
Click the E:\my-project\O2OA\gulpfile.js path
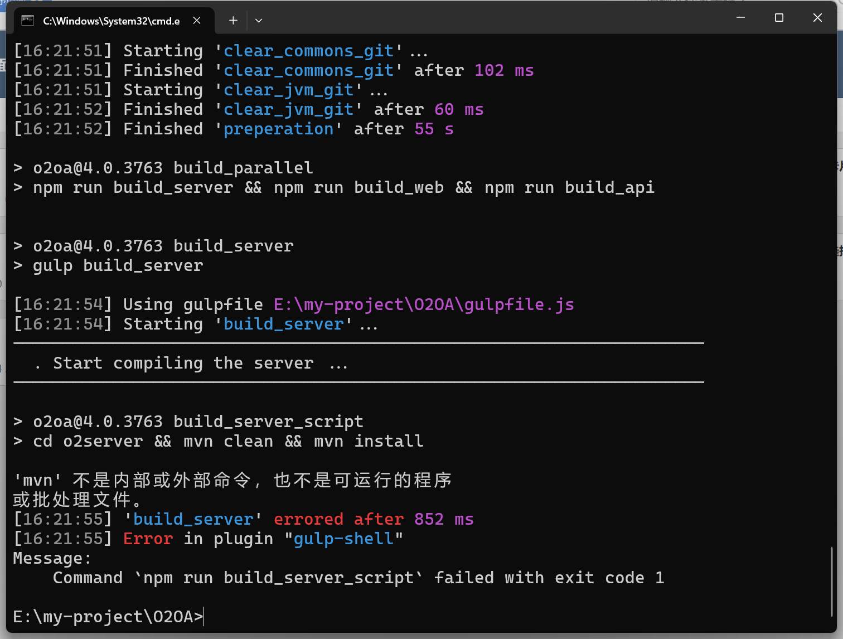pos(424,304)
